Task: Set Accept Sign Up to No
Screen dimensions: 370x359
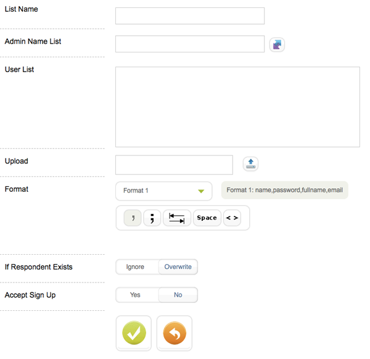Action: pos(178,295)
